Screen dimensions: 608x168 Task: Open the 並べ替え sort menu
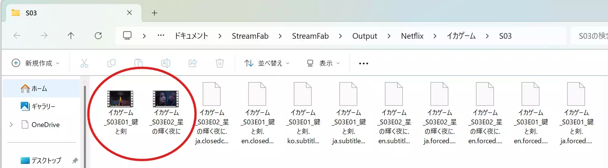(267, 63)
